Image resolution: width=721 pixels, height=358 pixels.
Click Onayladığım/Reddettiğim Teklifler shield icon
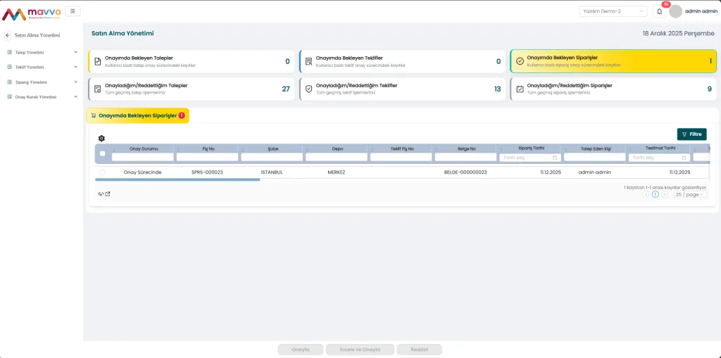(308, 89)
